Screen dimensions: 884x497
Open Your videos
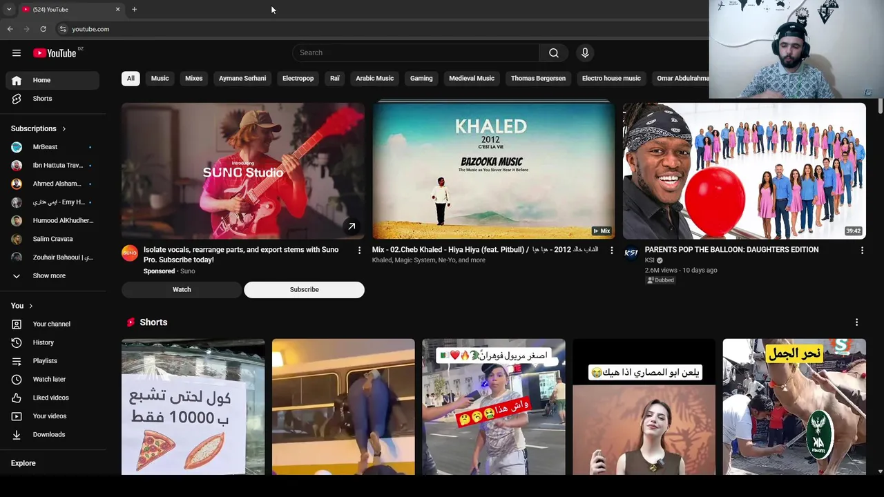52,416
